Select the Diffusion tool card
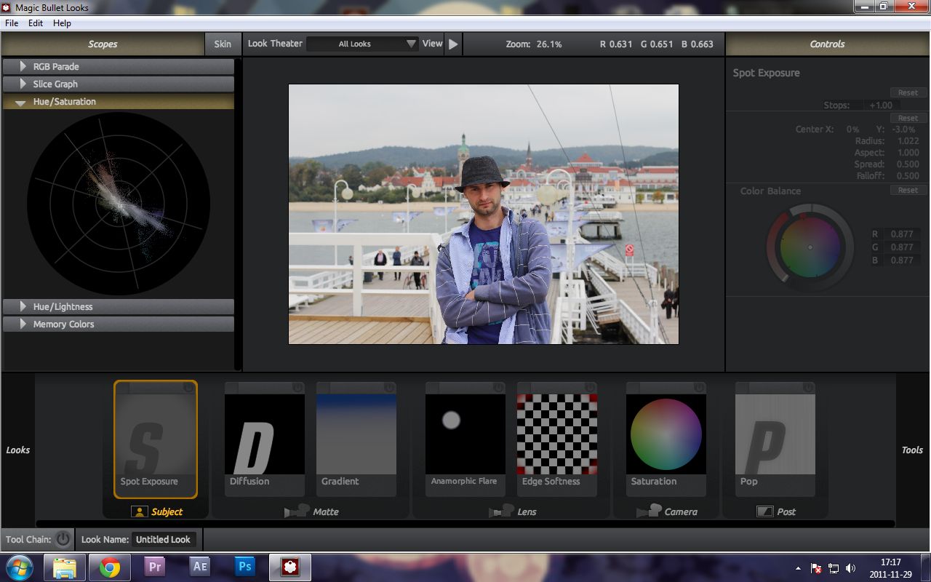The image size is (931, 582). pos(265,439)
